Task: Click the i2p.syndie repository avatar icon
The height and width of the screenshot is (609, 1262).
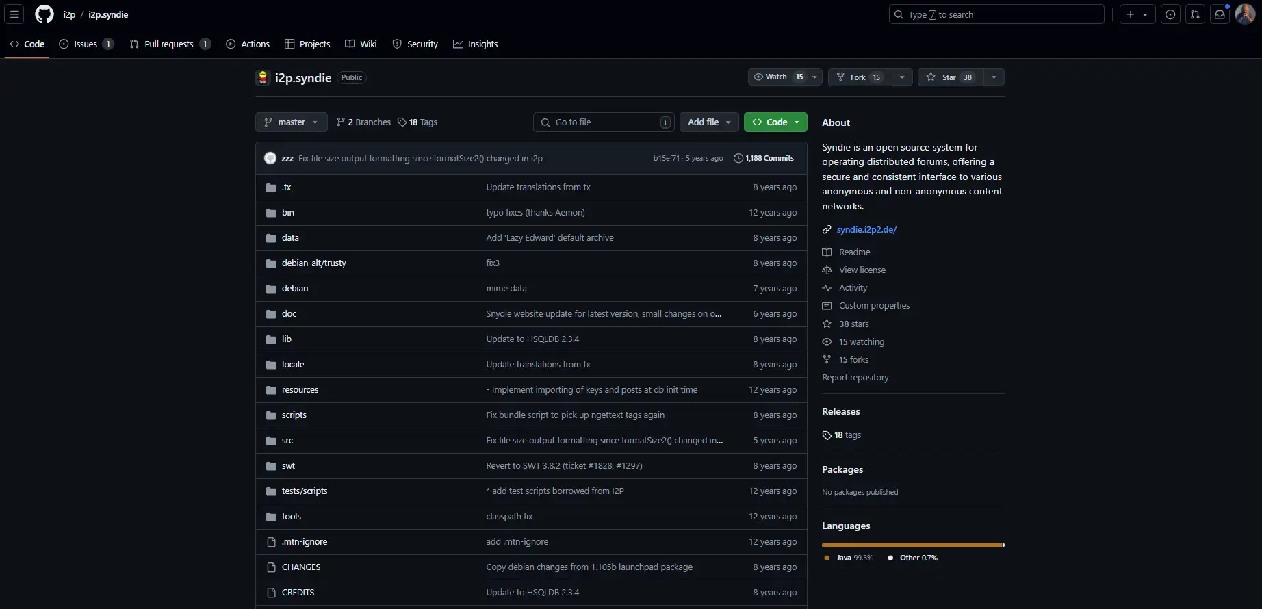Action: click(263, 77)
